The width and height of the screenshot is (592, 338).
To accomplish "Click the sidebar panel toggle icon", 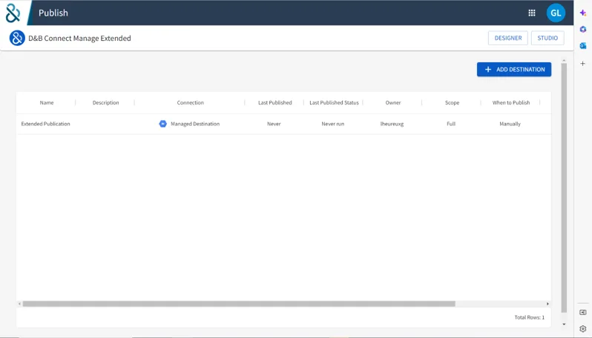I will pyautogui.click(x=583, y=312).
